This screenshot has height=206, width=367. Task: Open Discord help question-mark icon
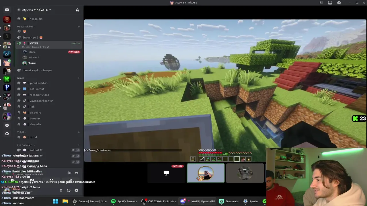coord(339,3)
